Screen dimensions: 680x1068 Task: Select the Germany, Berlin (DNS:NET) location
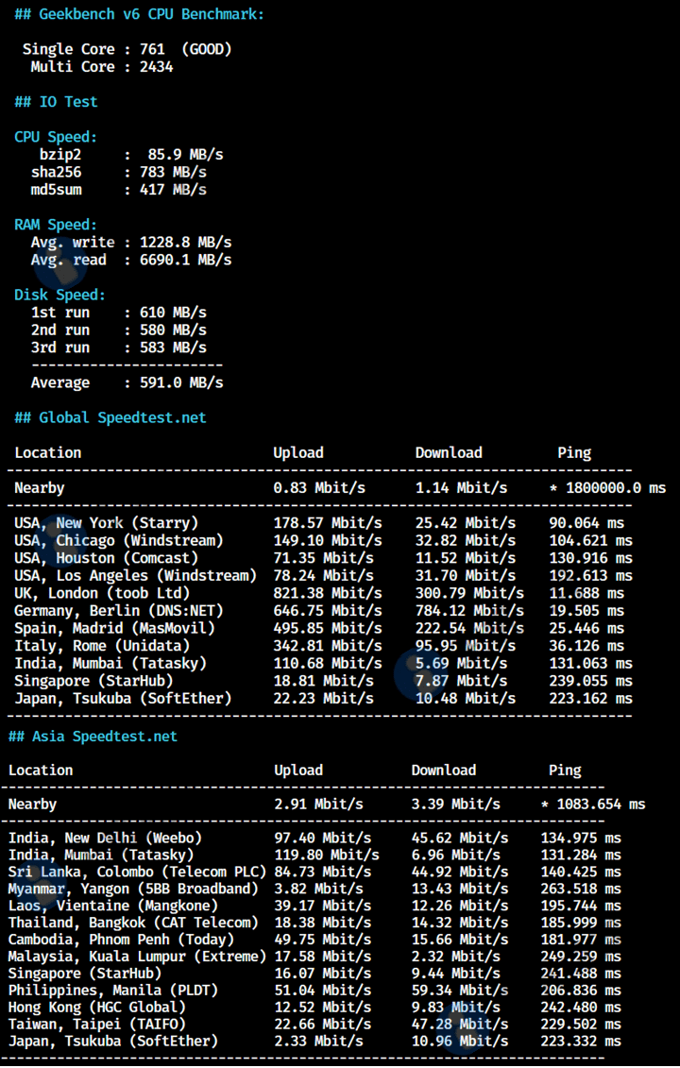point(114,611)
